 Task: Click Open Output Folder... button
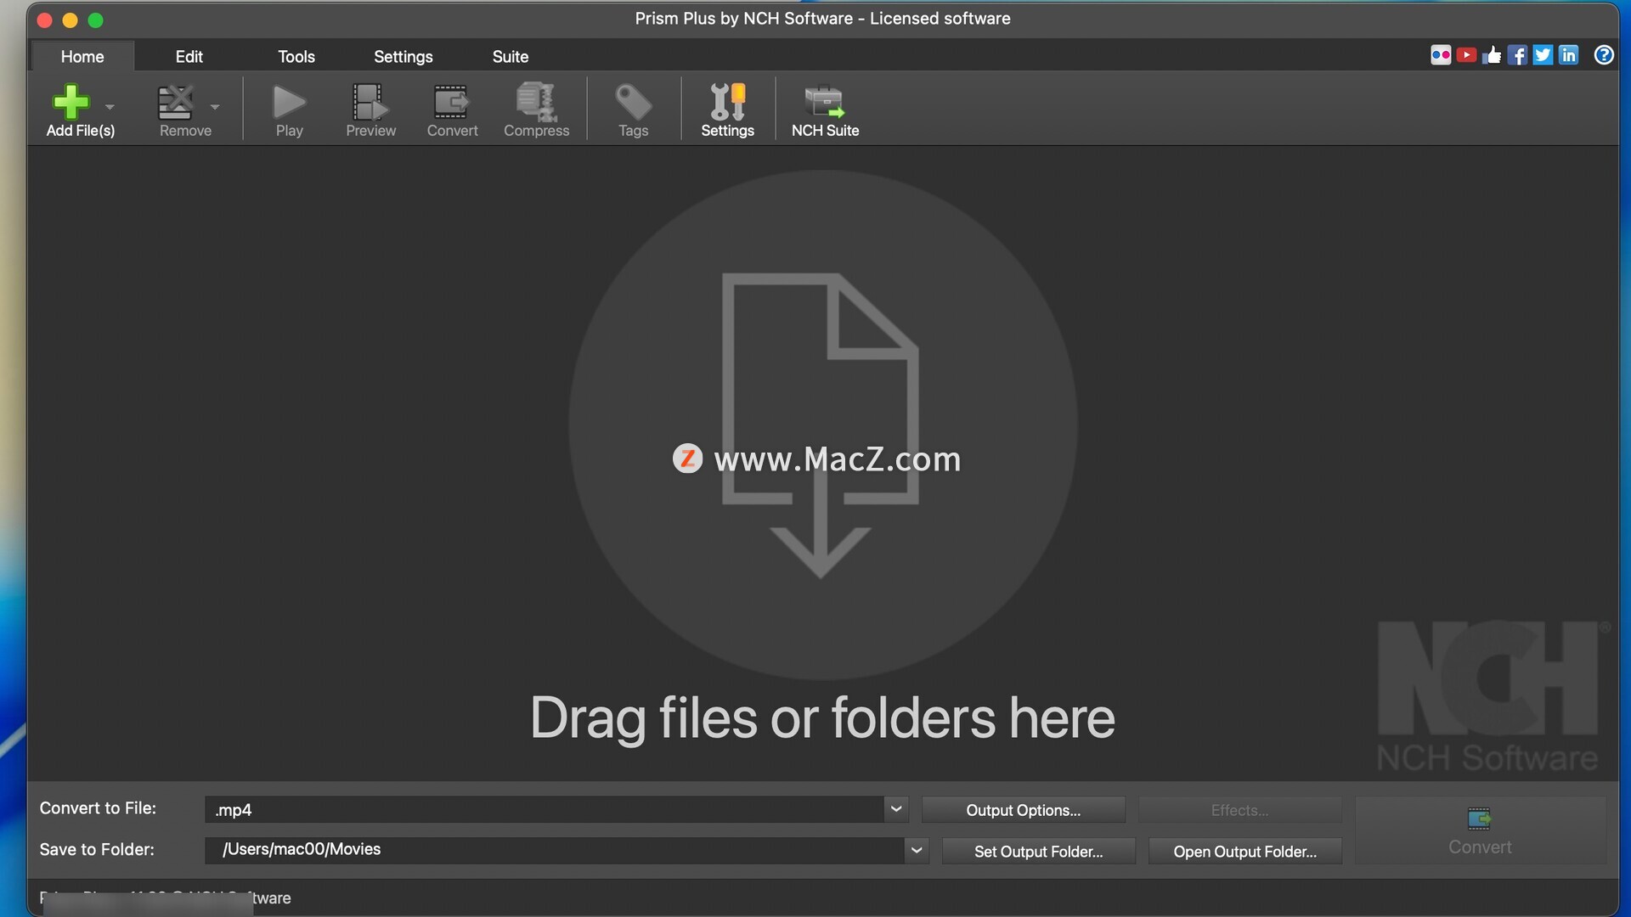[1245, 851]
